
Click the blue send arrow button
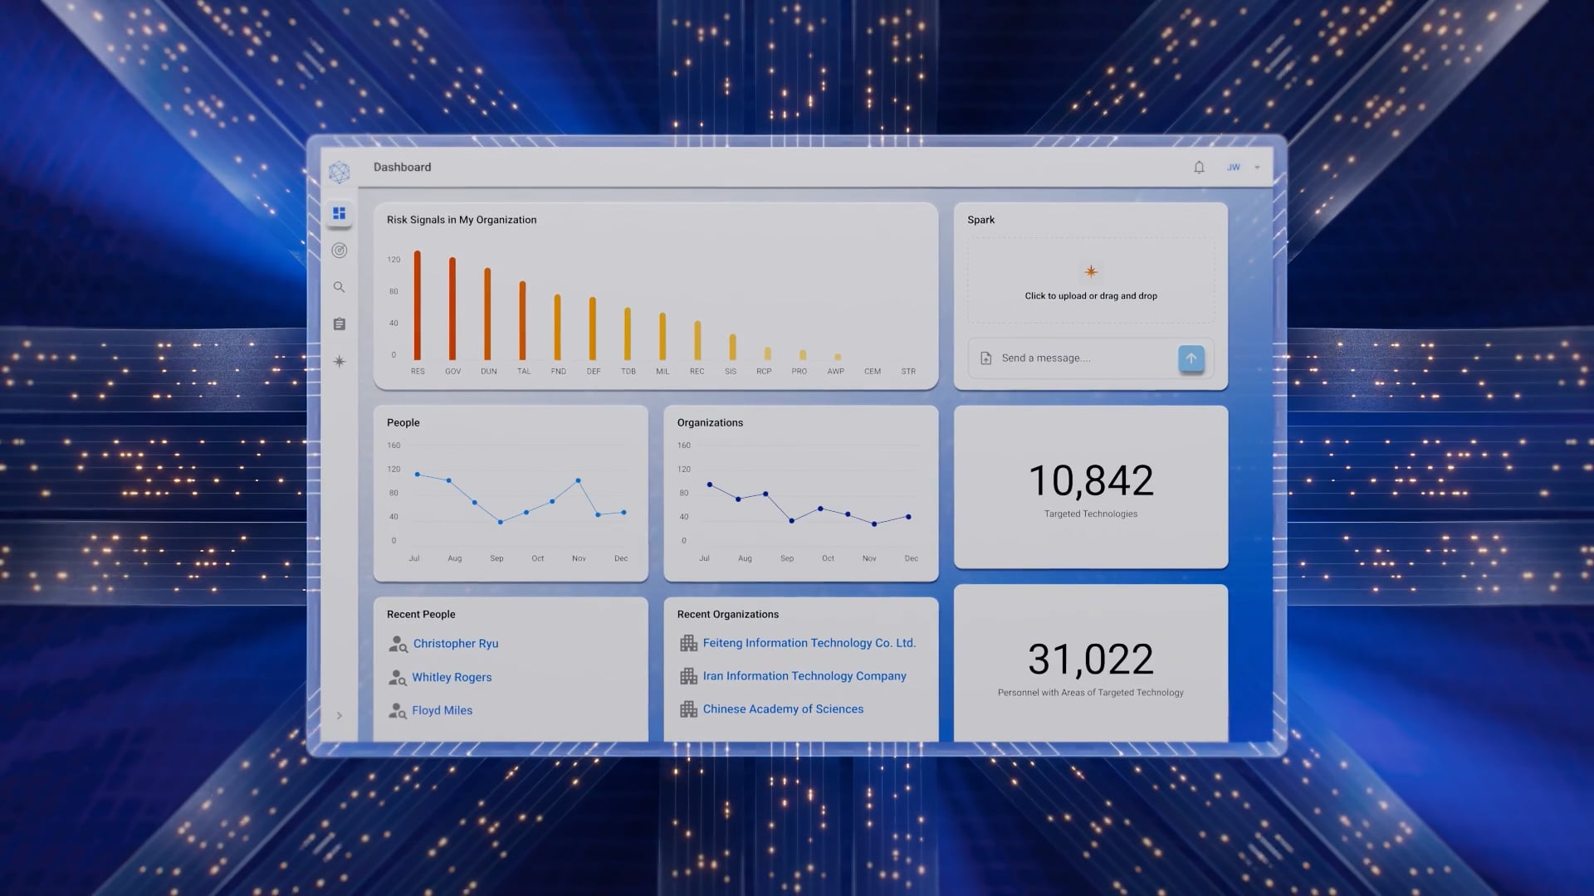(1191, 358)
